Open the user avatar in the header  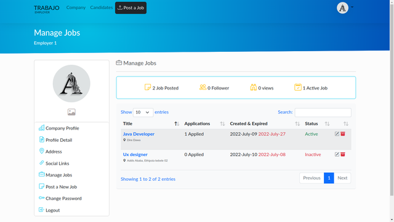(x=342, y=8)
